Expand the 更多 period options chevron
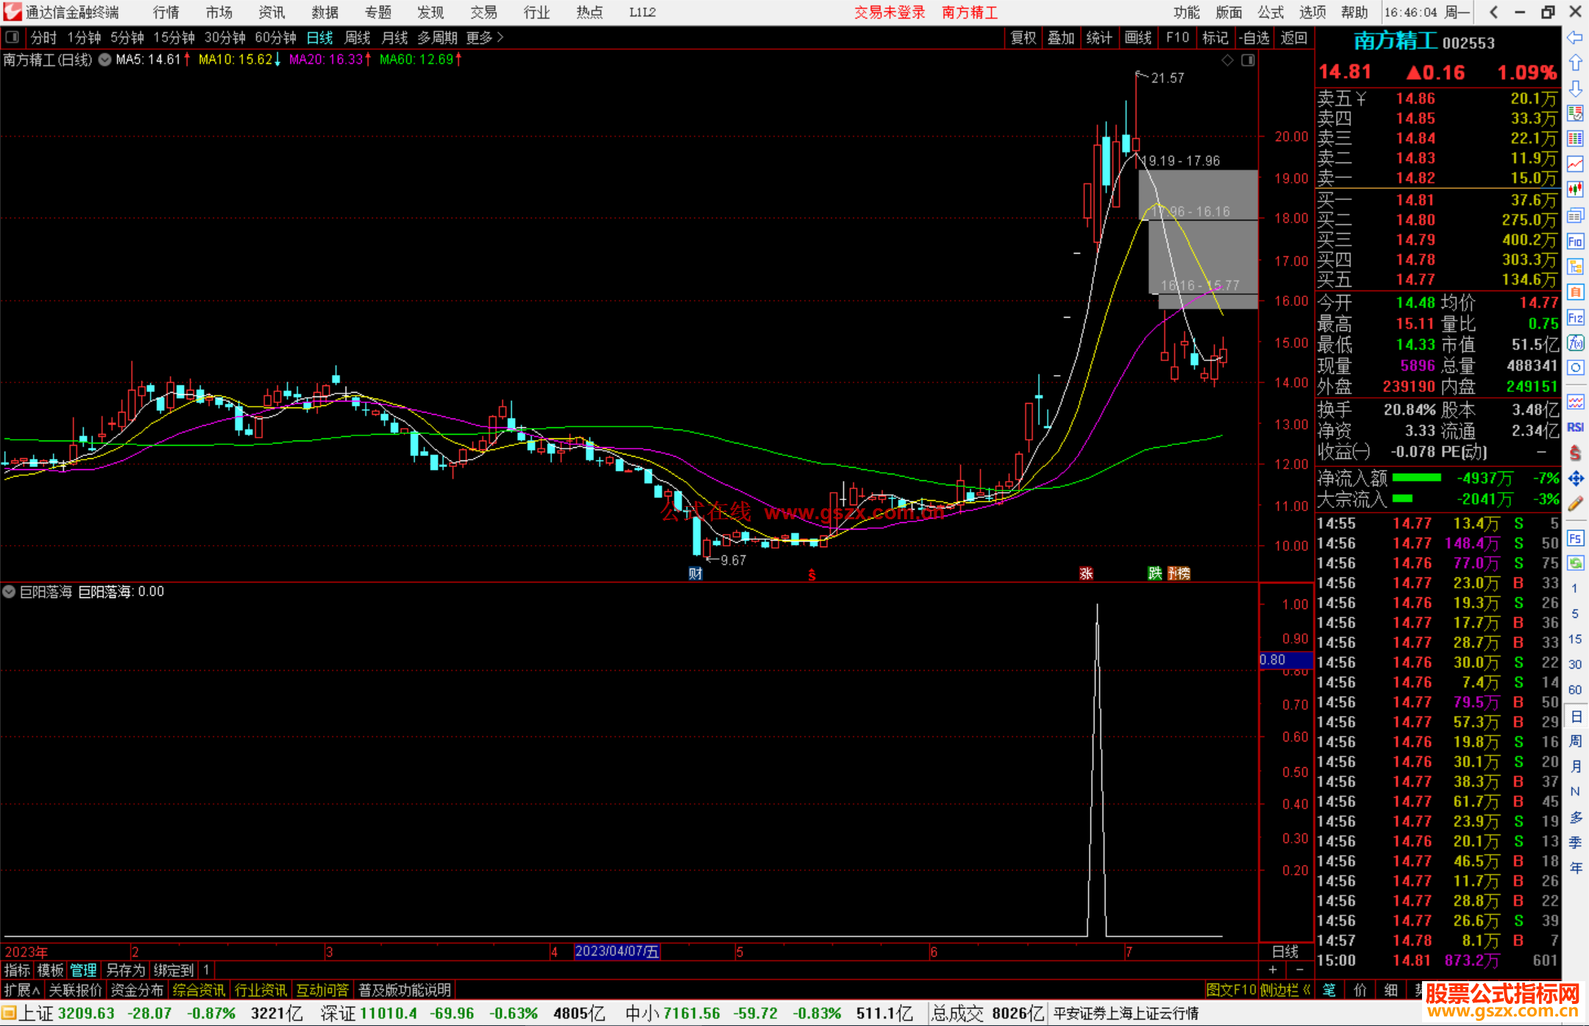 (x=500, y=37)
